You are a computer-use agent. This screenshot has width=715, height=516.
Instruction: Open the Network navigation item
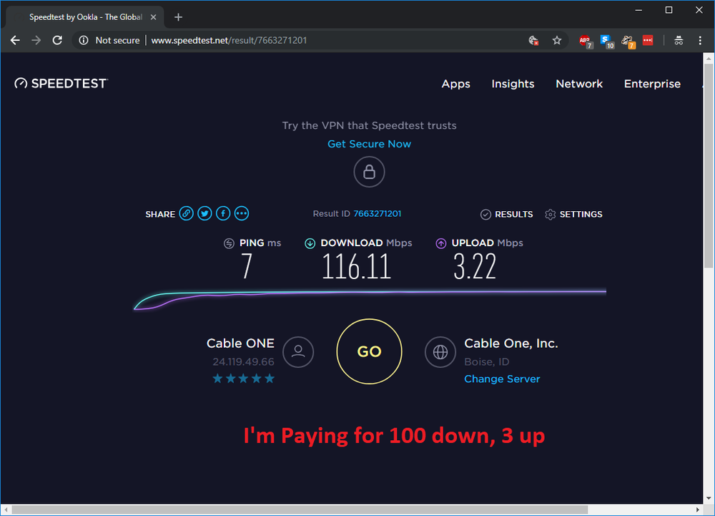coord(579,84)
